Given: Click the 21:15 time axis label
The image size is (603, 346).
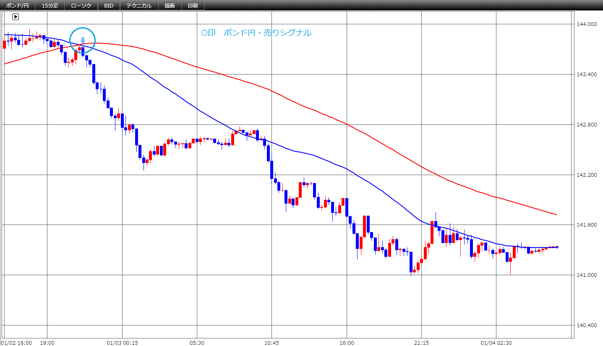Looking at the screenshot, I should click(x=421, y=343).
